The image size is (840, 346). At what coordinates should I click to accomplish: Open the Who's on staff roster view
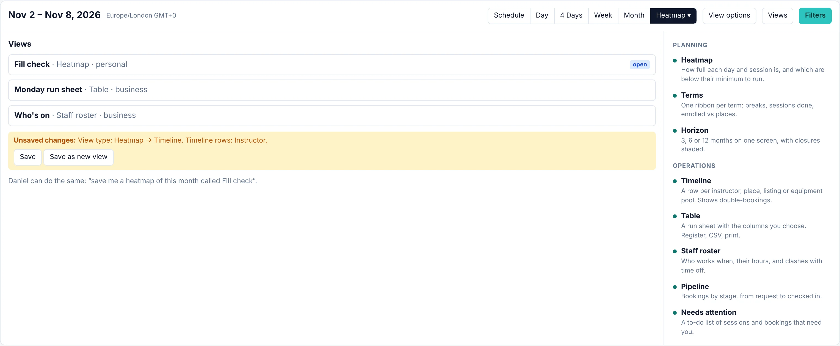pos(332,115)
